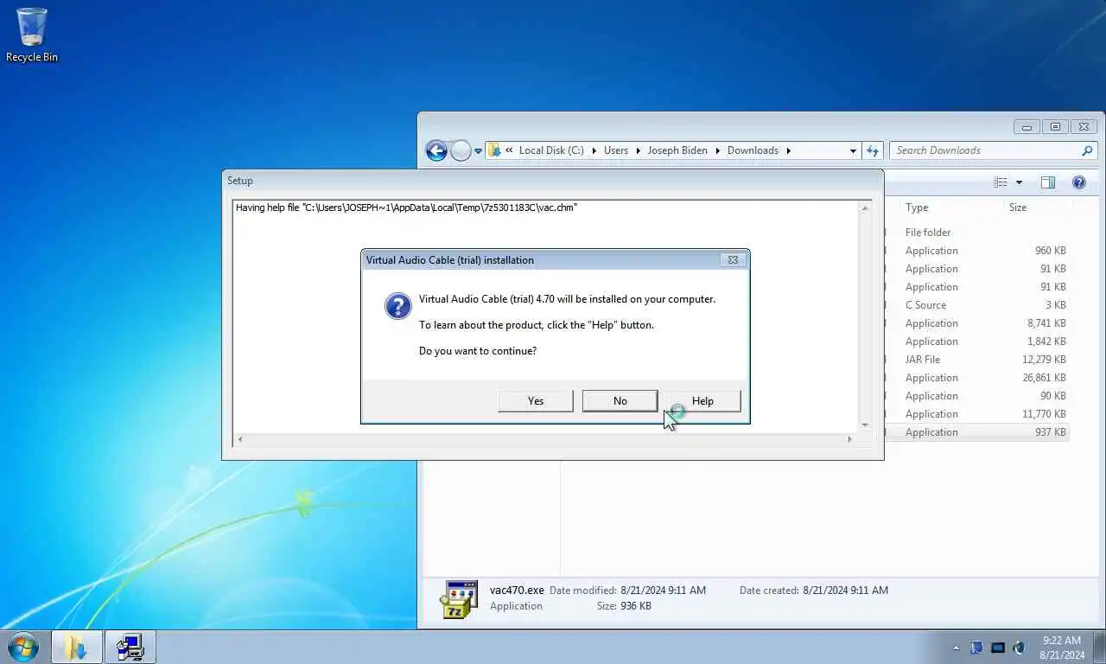The height and width of the screenshot is (664, 1106).
Task: Click the Date created value in details pane
Action: point(845,591)
